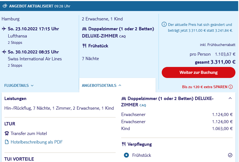The image size is (239, 162).
Task: Click the CAQ room code label
Action: click(122, 37)
